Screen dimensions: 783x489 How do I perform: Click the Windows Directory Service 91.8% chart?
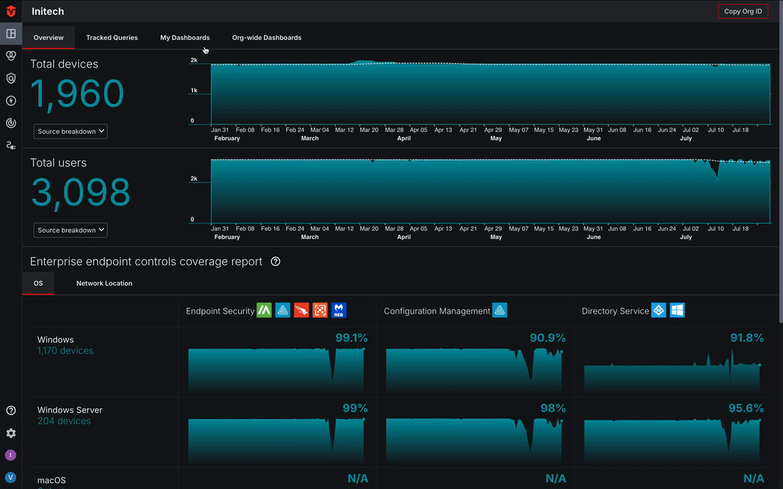[673, 369]
